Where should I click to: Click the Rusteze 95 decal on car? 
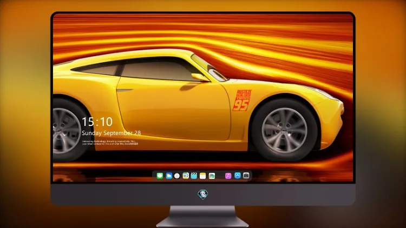(x=243, y=100)
